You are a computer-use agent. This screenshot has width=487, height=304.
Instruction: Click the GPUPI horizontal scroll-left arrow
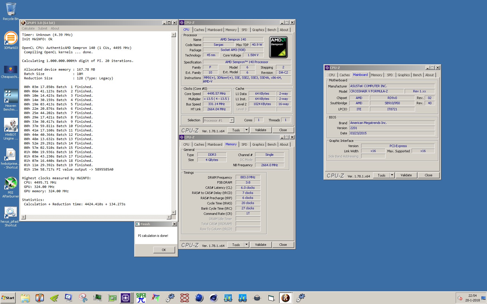pyautogui.click(x=23, y=217)
